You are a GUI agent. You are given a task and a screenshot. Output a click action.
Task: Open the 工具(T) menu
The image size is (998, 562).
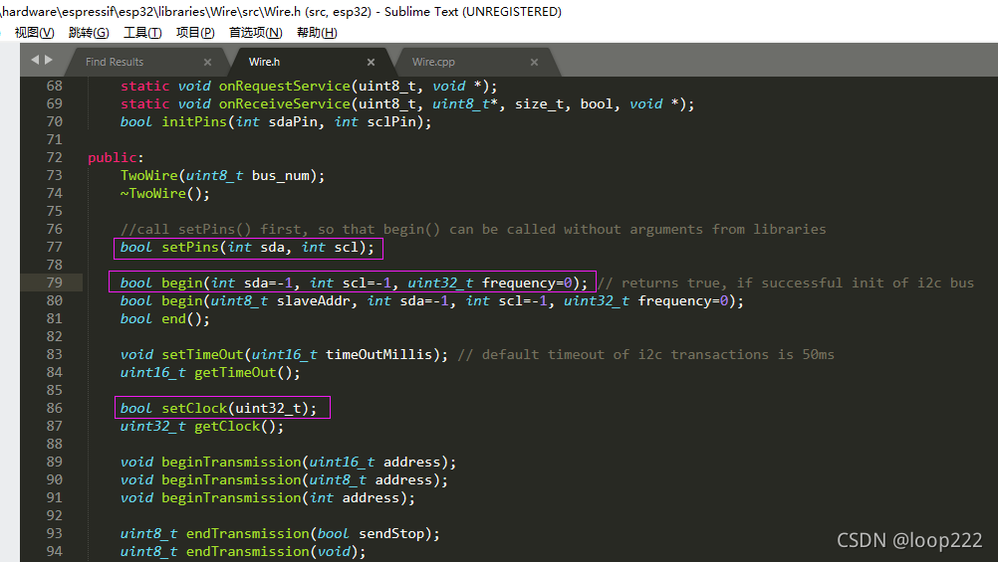pos(142,33)
